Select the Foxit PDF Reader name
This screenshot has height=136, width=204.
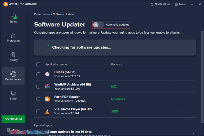click(x=67, y=97)
